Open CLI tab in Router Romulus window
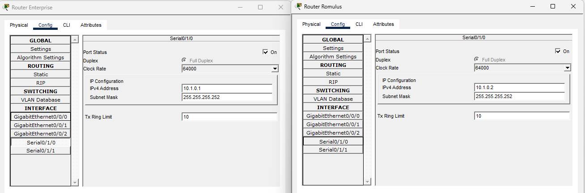 (x=359, y=24)
